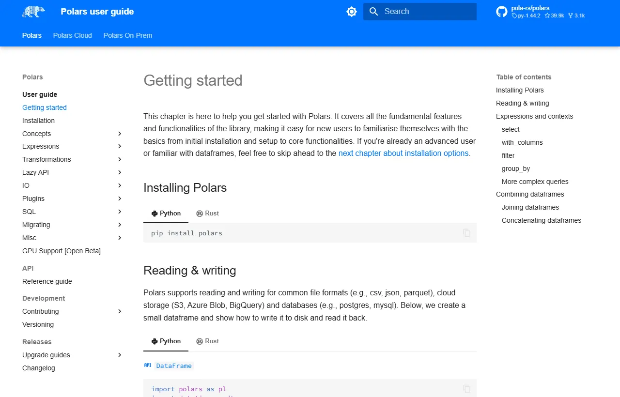This screenshot has width=620, height=397.
Task: Open the GitHub pola-rs/polars repository icon
Action: [502, 12]
